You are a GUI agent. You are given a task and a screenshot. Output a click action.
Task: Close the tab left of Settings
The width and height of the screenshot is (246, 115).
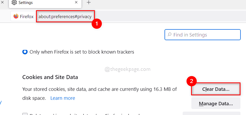(x=2, y=2)
